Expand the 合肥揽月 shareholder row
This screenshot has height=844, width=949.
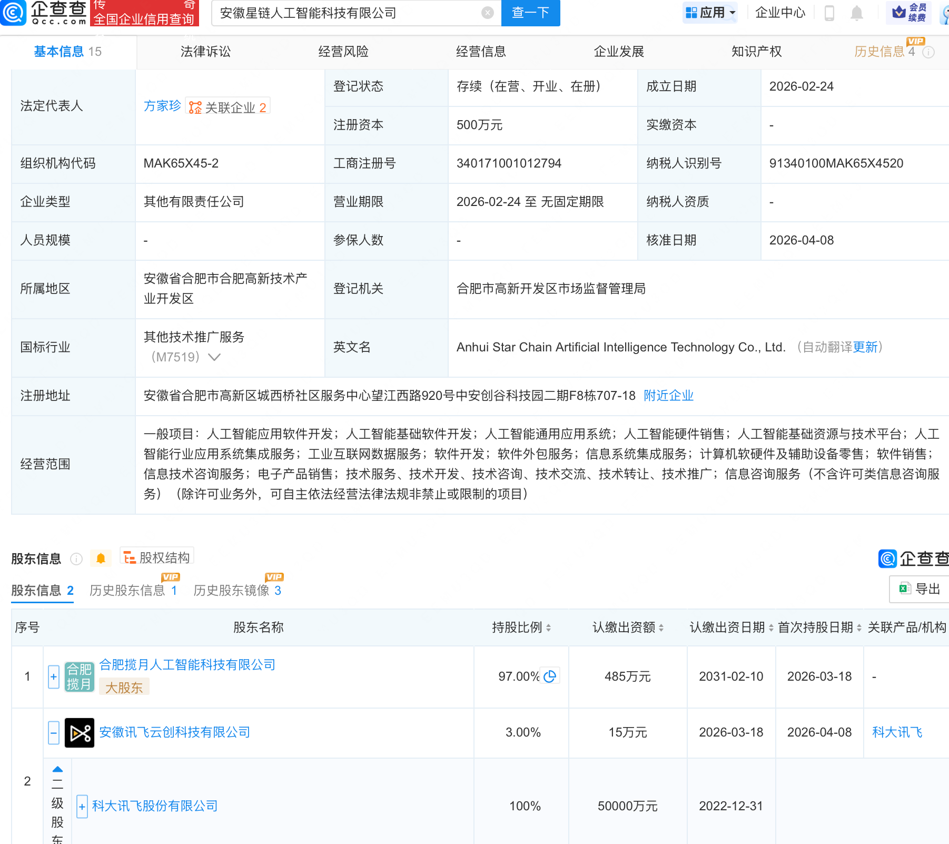click(x=54, y=677)
